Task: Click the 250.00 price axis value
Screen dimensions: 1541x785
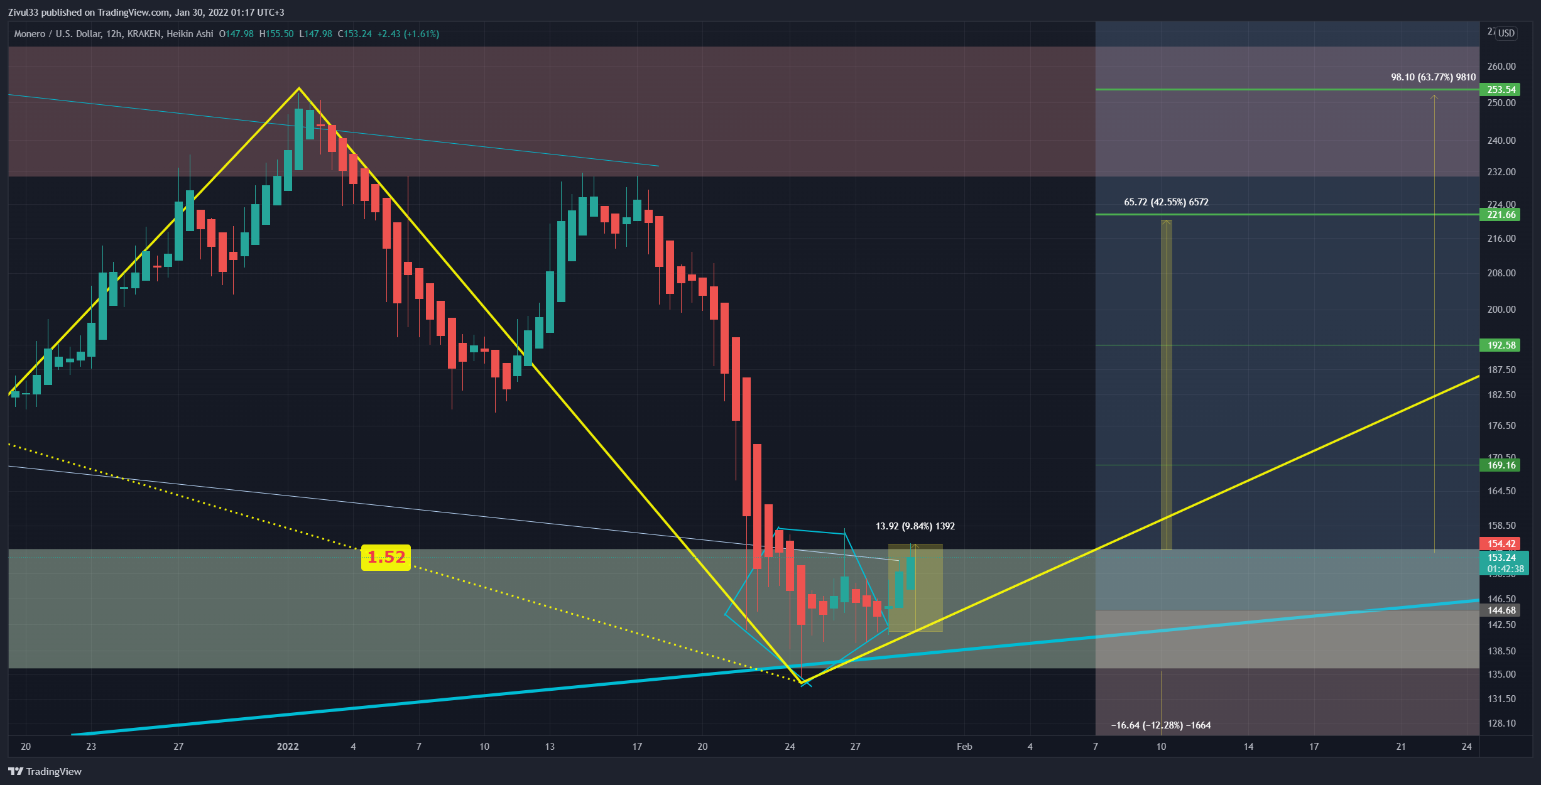Action: (1501, 103)
